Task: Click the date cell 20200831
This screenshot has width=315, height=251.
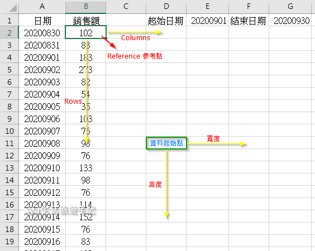Action: pos(42,45)
